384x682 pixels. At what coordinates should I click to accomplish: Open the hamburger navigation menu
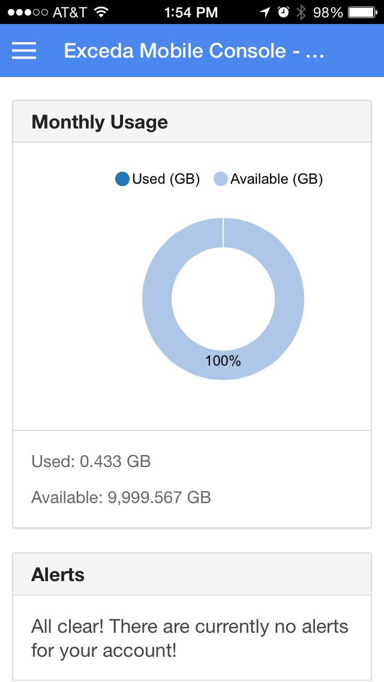pos(23,51)
